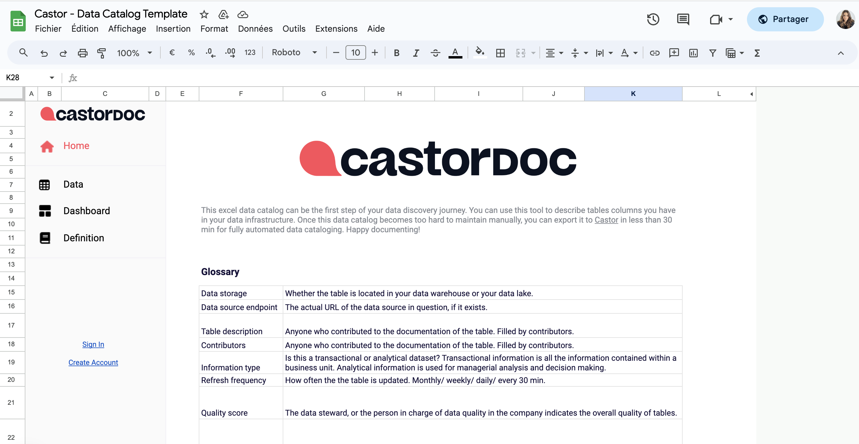
Task: Toggle strikethrough formatting
Action: click(436, 52)
